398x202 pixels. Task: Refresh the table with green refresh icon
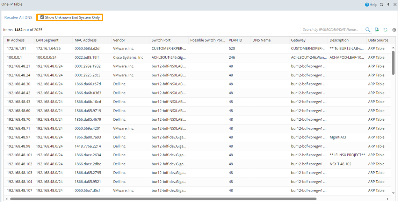[x=385, y=30]
